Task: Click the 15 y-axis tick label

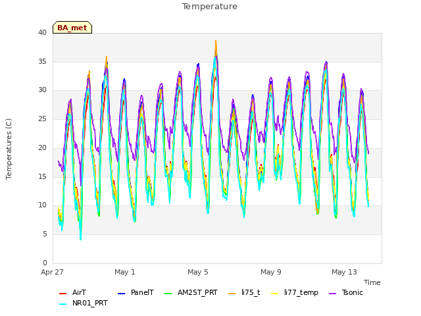Action: (42, 176)
